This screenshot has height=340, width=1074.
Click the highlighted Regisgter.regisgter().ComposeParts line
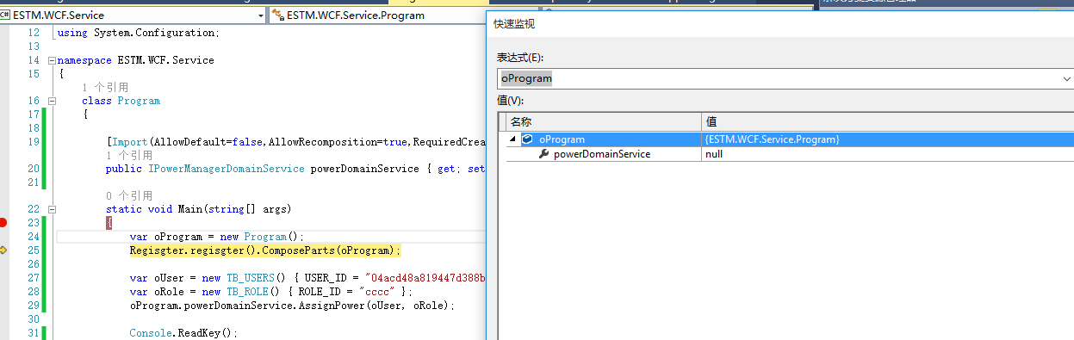[265, 250]
